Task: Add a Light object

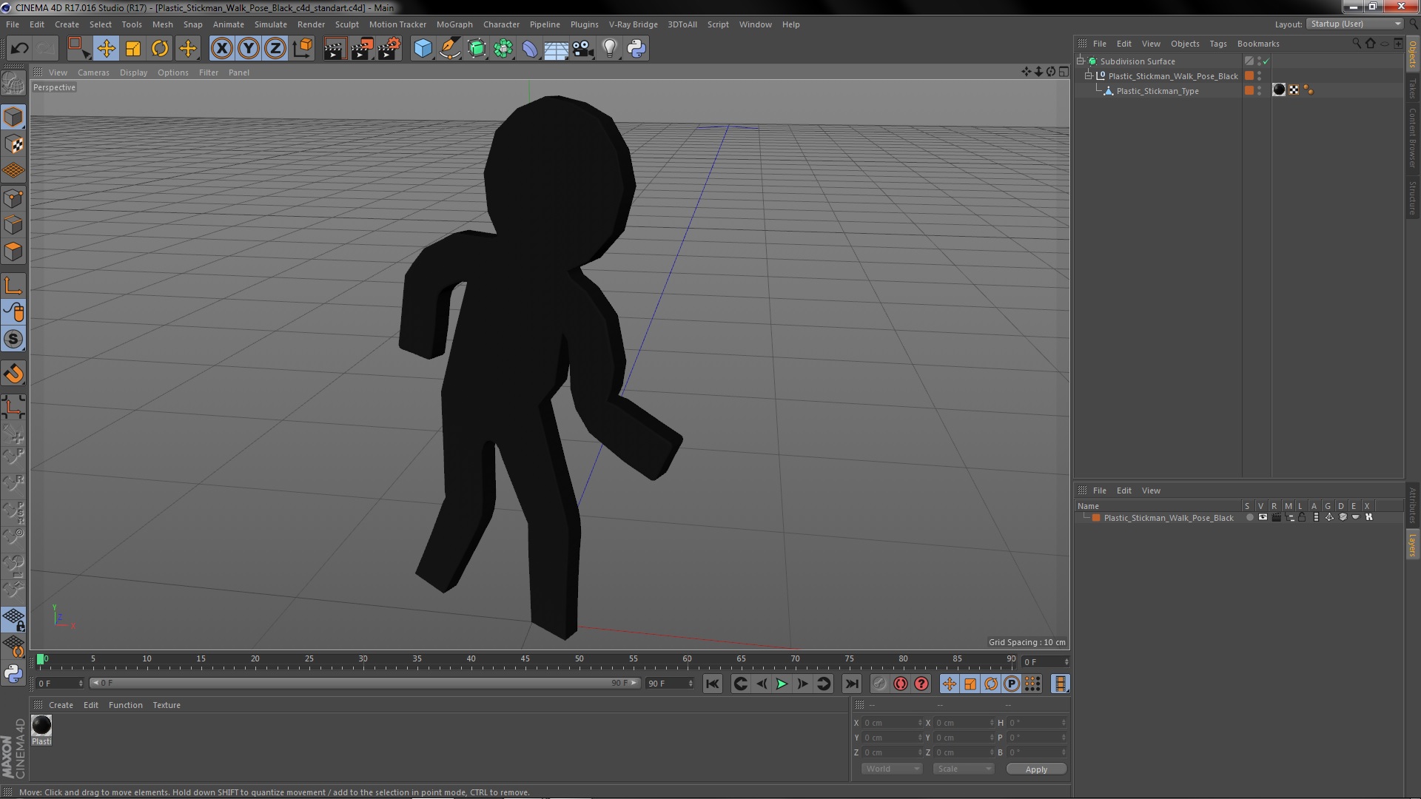Action: coord(610,49)
